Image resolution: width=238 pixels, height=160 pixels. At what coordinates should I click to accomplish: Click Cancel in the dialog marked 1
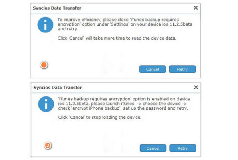tap(153, 69)
